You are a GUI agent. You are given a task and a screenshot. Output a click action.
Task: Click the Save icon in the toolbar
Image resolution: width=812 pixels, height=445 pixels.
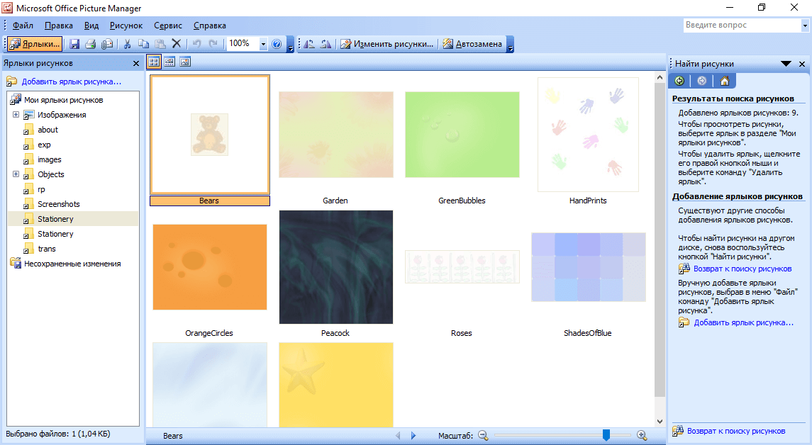pos(74,44)
